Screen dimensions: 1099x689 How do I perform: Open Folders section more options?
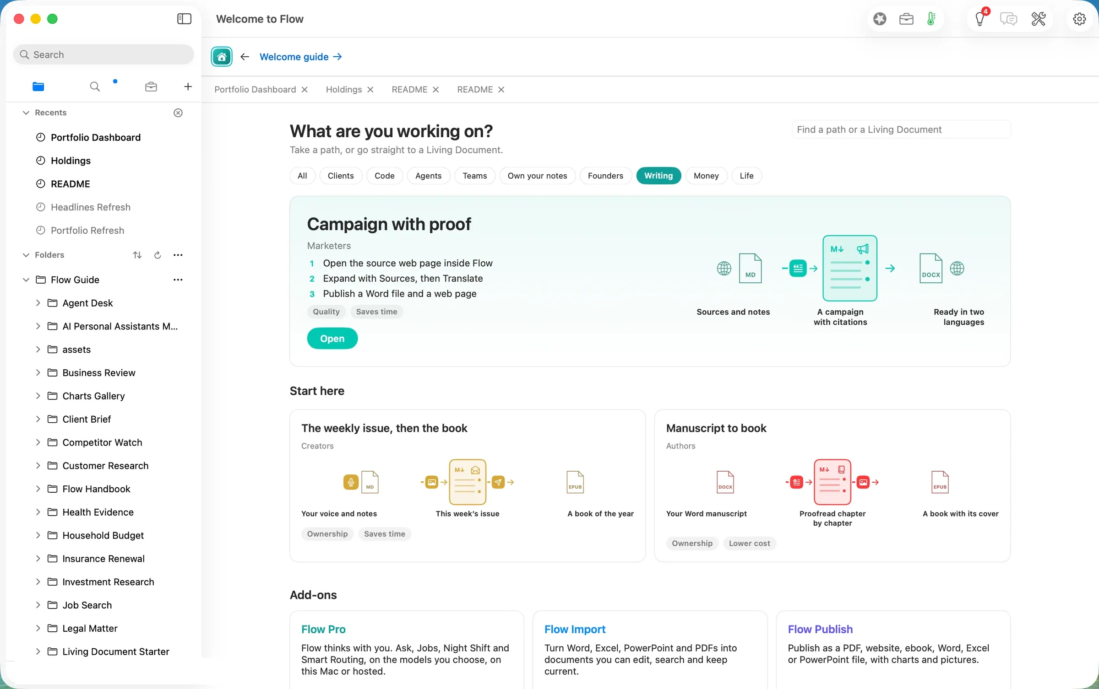[178, 255]
